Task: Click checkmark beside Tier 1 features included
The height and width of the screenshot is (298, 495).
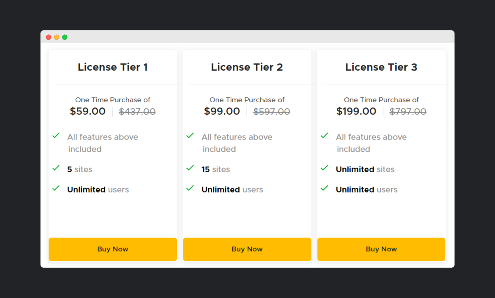Action: coord(56,135)
